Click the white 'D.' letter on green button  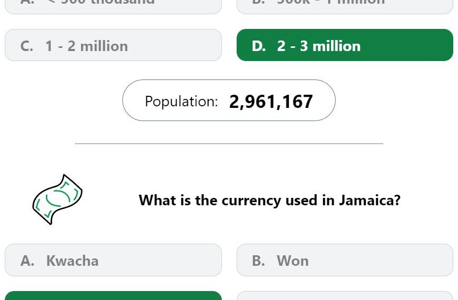pyautogui.click(x=259, y=46)
